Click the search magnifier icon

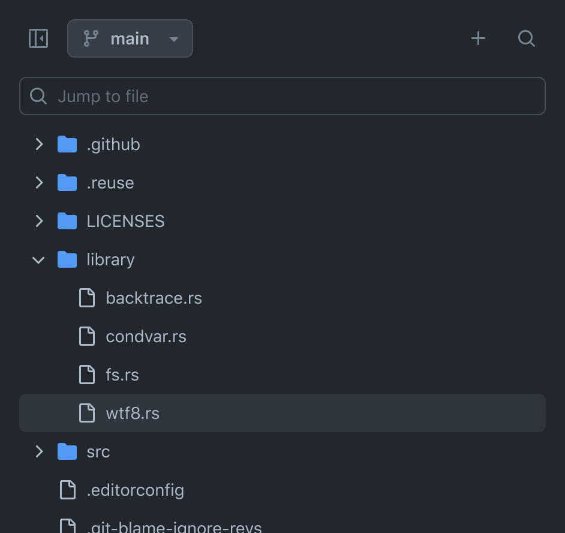pos(526,38)
